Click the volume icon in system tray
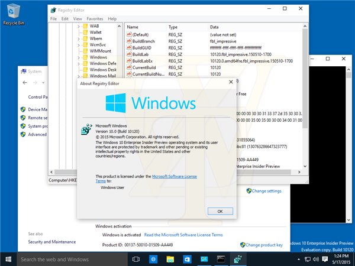 tap(315, 259)
